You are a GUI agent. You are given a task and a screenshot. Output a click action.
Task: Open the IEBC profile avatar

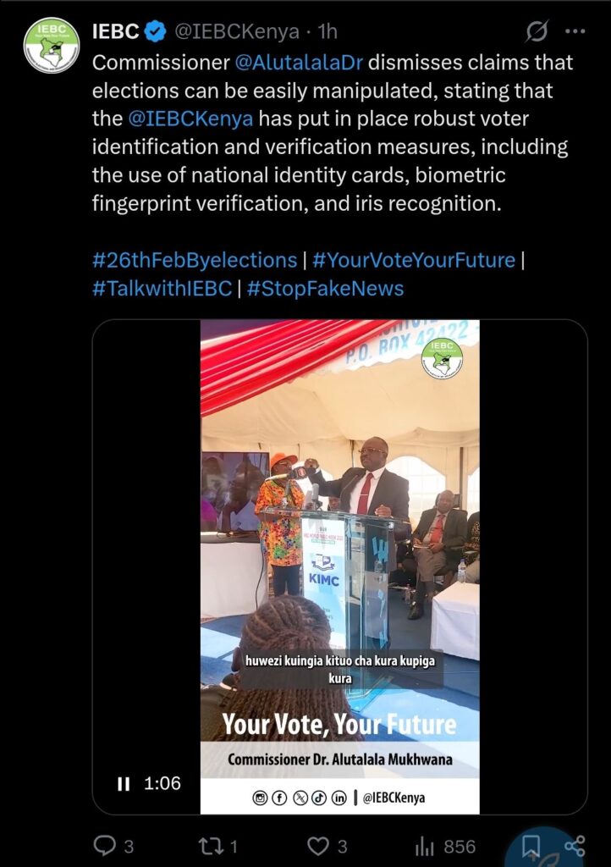pos(52,46)
